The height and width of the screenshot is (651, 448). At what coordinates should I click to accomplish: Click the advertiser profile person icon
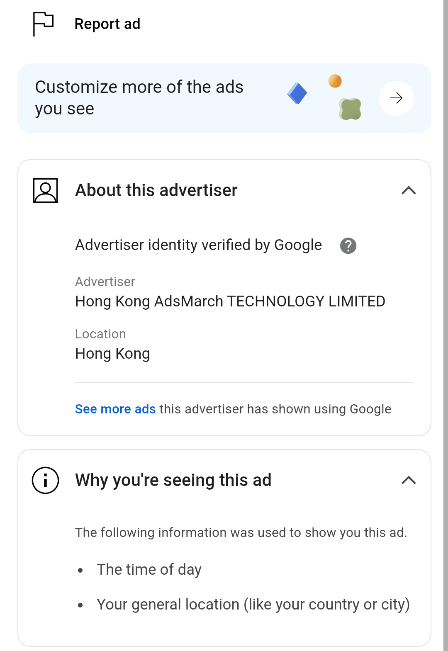[45, 191]
